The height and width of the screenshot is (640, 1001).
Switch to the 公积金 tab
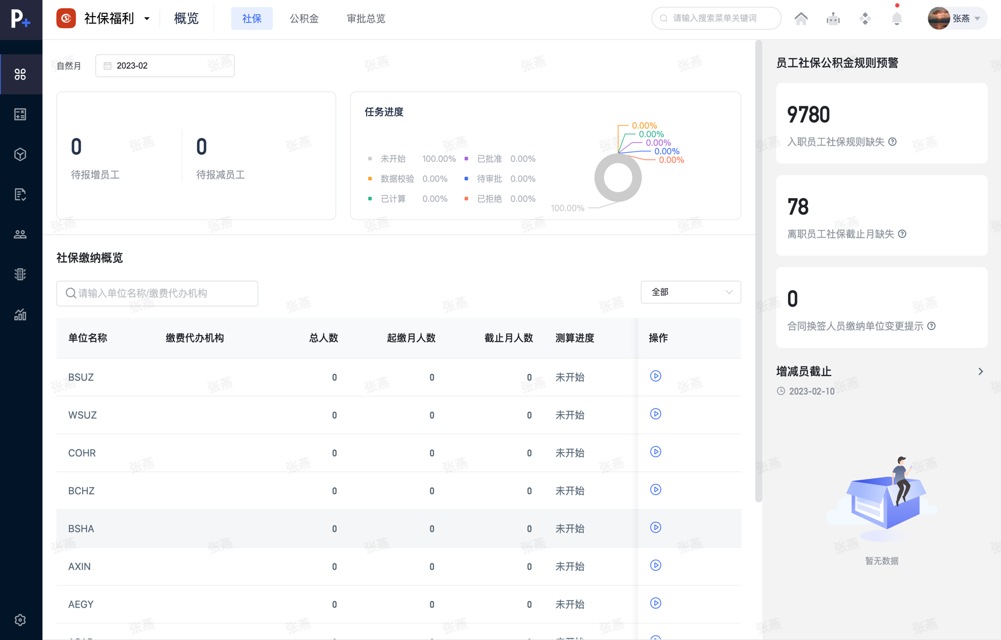[304, 19]
